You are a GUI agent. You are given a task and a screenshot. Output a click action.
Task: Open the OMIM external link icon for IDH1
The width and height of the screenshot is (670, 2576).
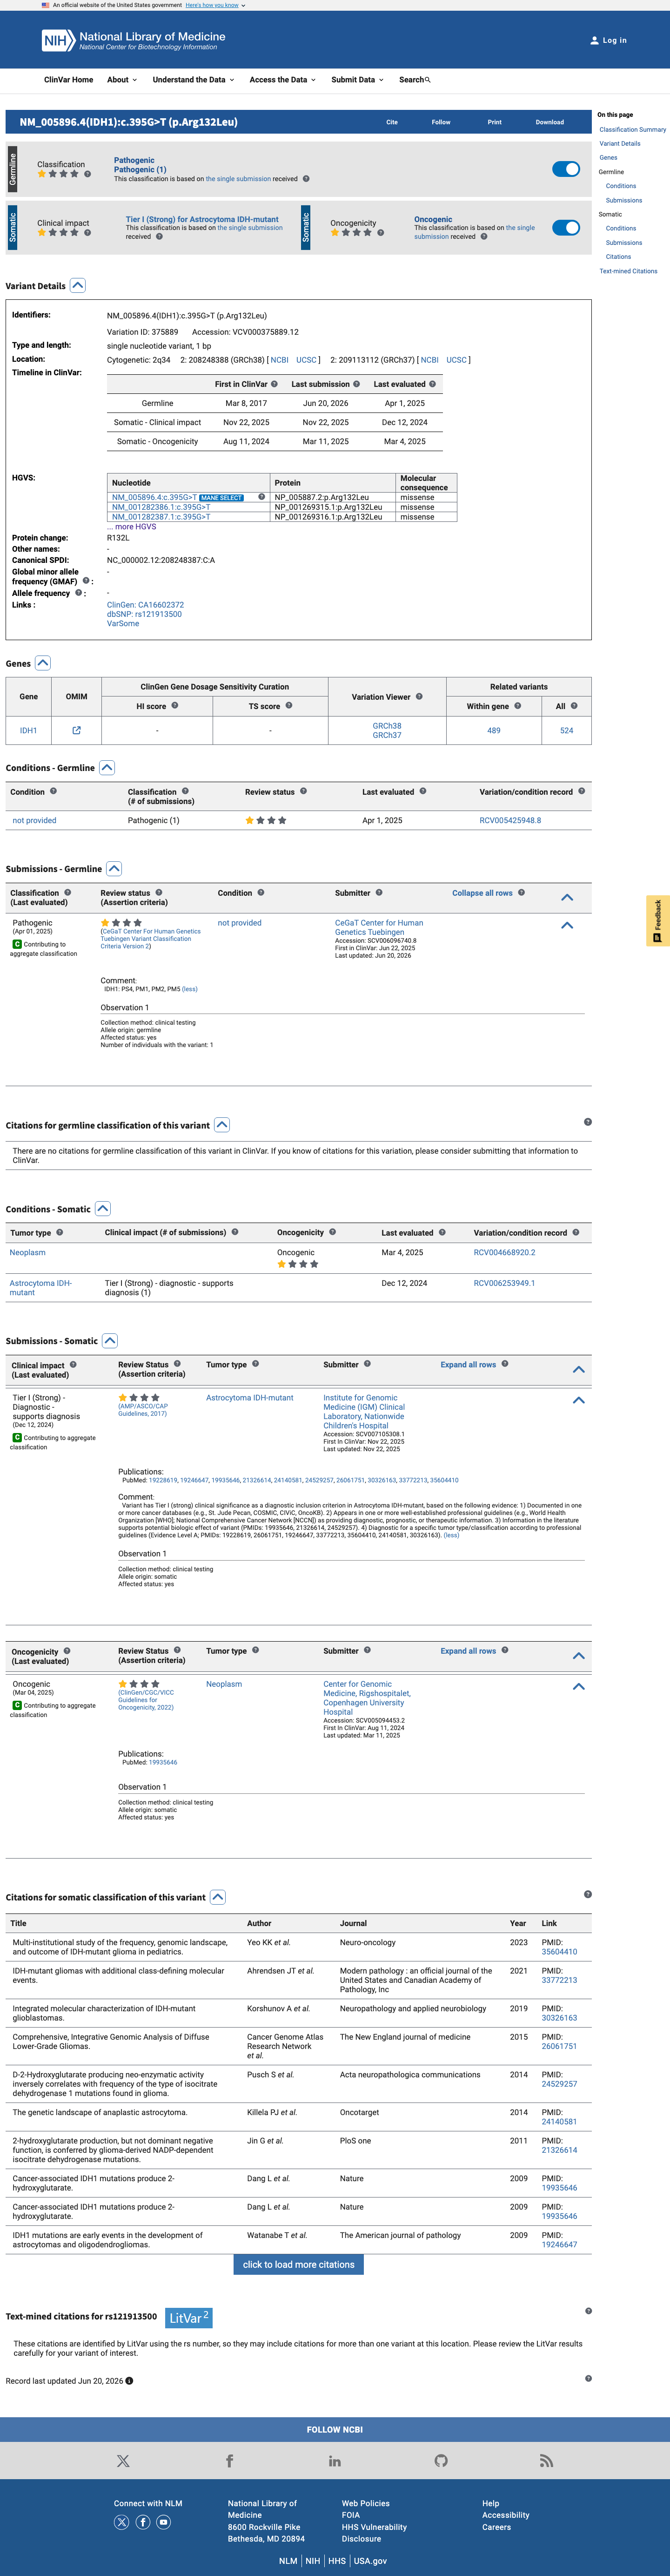click(76, 731)
